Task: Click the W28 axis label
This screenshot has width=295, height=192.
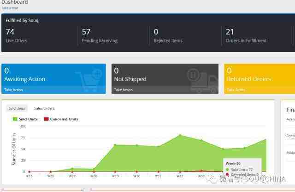Action: coord(94,176)
